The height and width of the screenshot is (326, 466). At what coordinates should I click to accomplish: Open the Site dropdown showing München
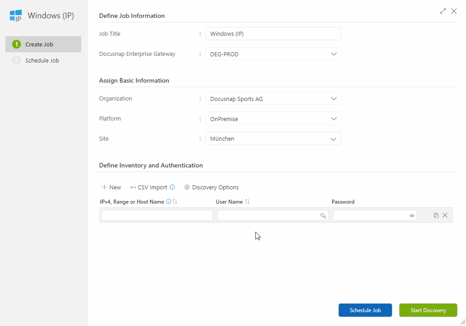tap(333, 138)
